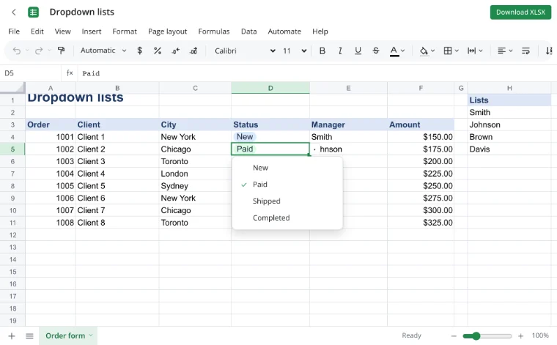Open the Edit menu
Screen dimensions: 557x345
click(37, 31)
